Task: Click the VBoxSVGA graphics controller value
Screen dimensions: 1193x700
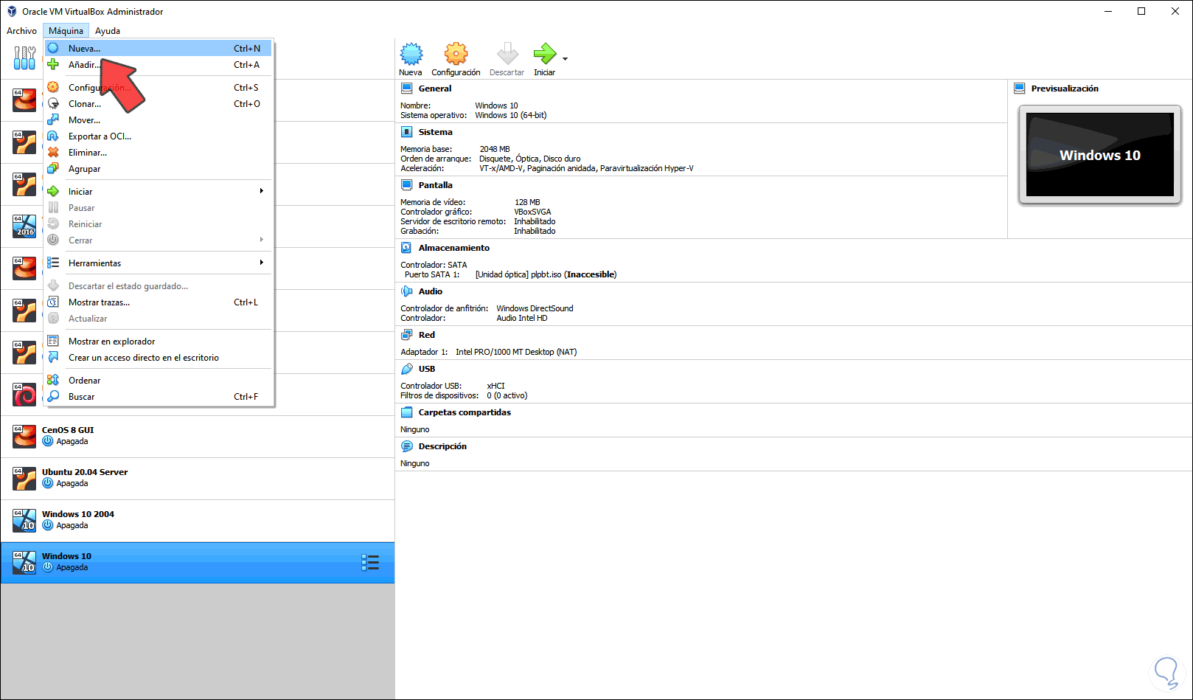Action: tap(532, 212)
